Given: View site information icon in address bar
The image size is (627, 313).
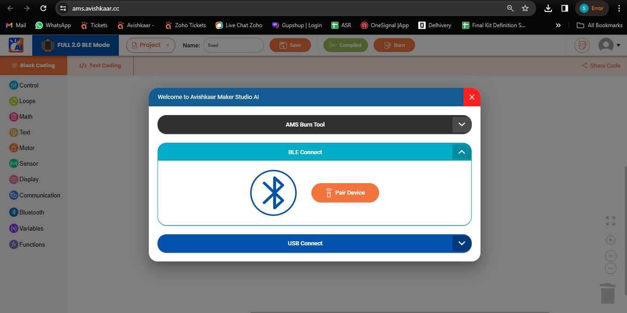Looking at the screenshot, I should (x=64, y=8).
